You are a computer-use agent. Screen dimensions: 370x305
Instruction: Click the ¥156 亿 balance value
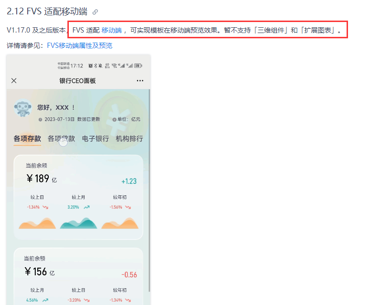40,272
